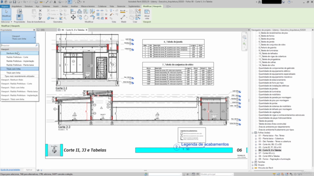Select the Modificar arrow tool

(6, 14)
